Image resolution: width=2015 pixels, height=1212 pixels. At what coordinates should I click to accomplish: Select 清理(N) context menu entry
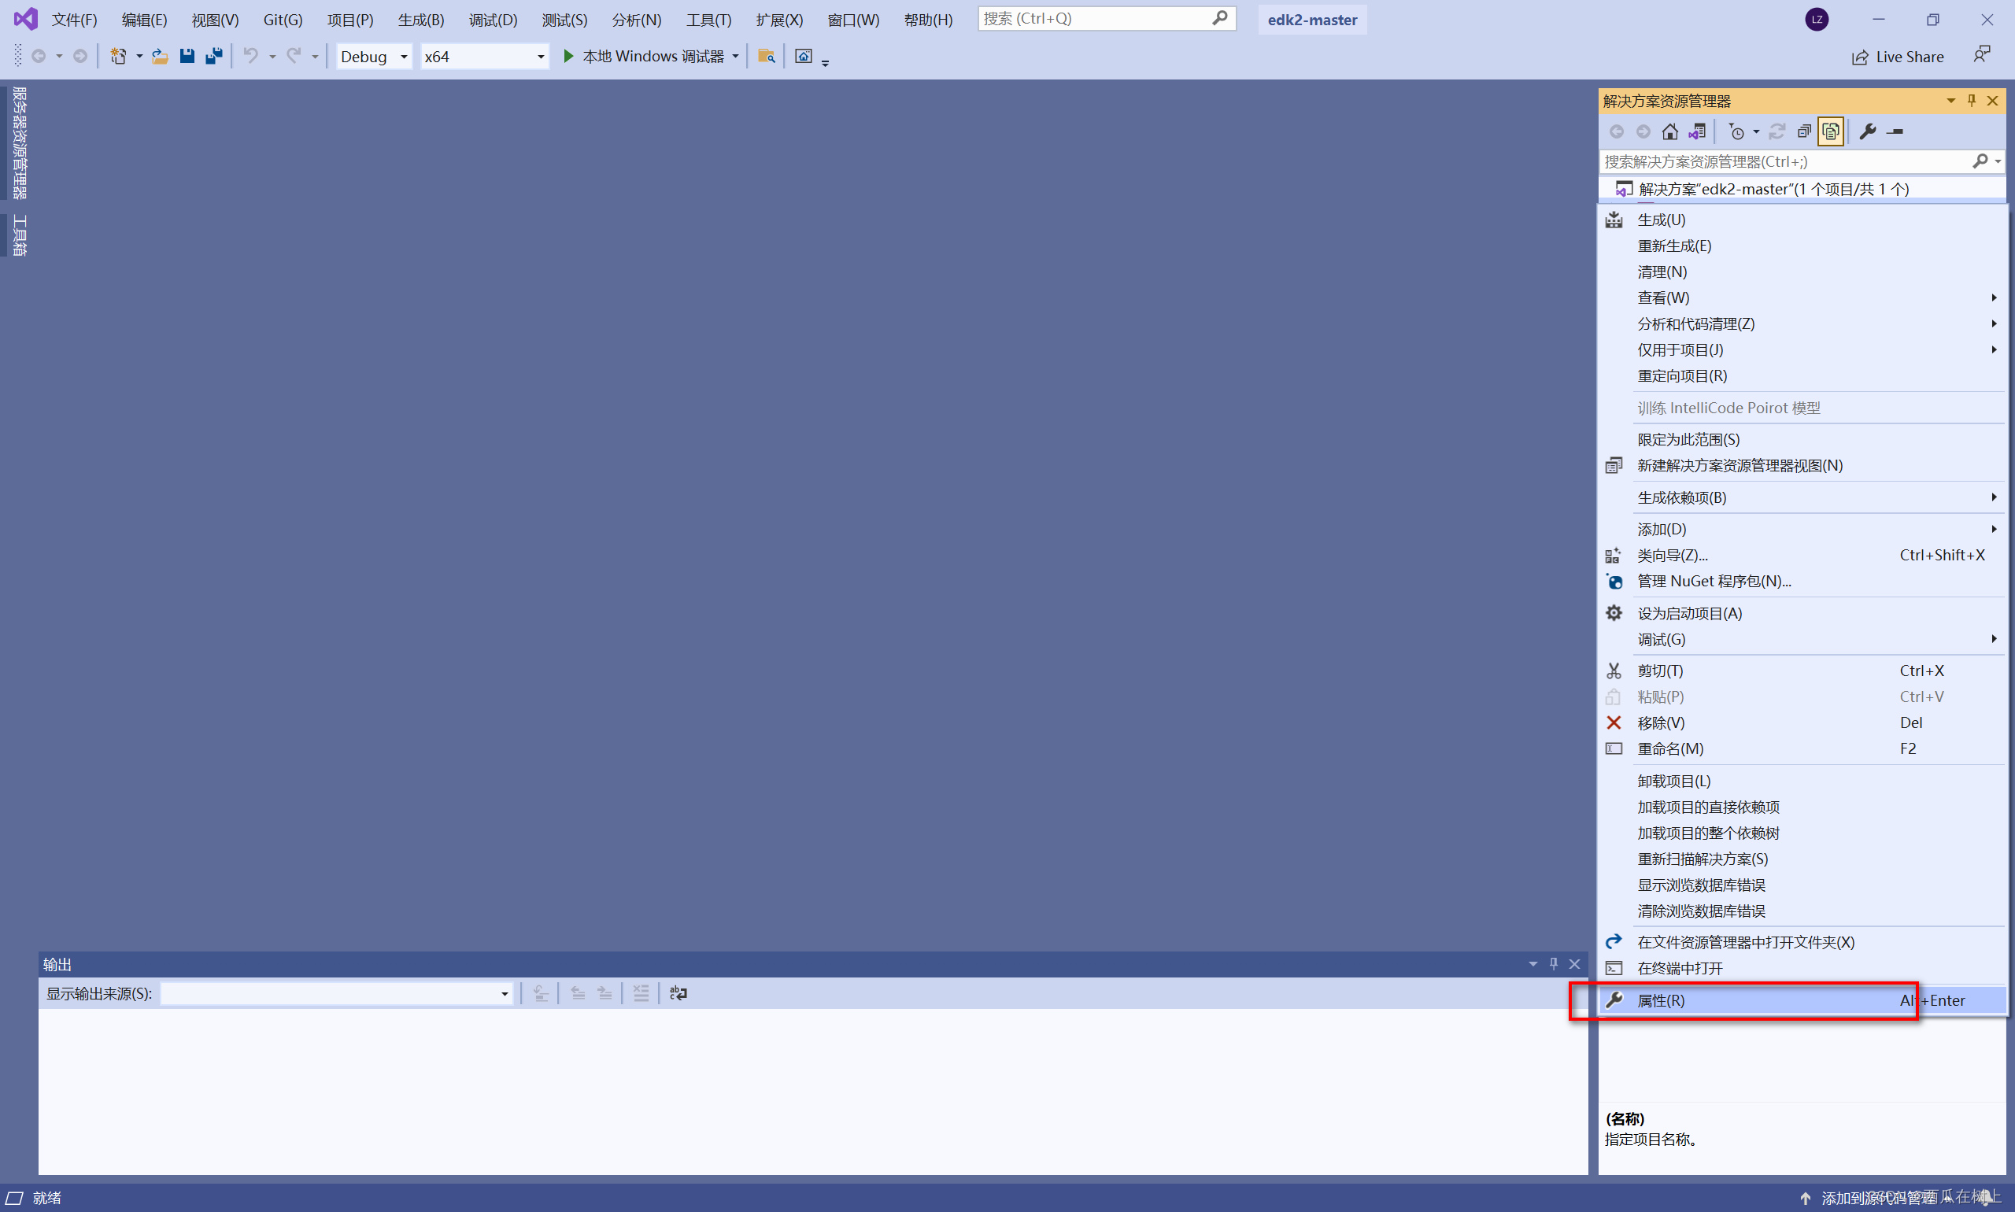pyautogui.click(x=1801, y=272)
